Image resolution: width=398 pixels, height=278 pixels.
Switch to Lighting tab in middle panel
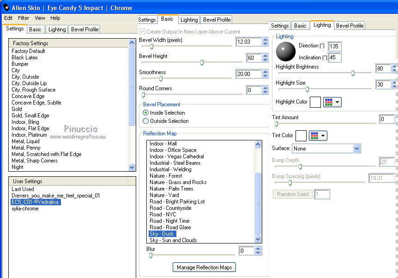click(x=189, y=20)
